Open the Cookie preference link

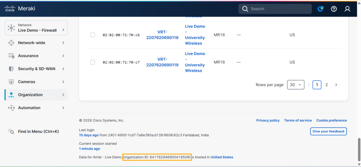(x=331, y=120)
